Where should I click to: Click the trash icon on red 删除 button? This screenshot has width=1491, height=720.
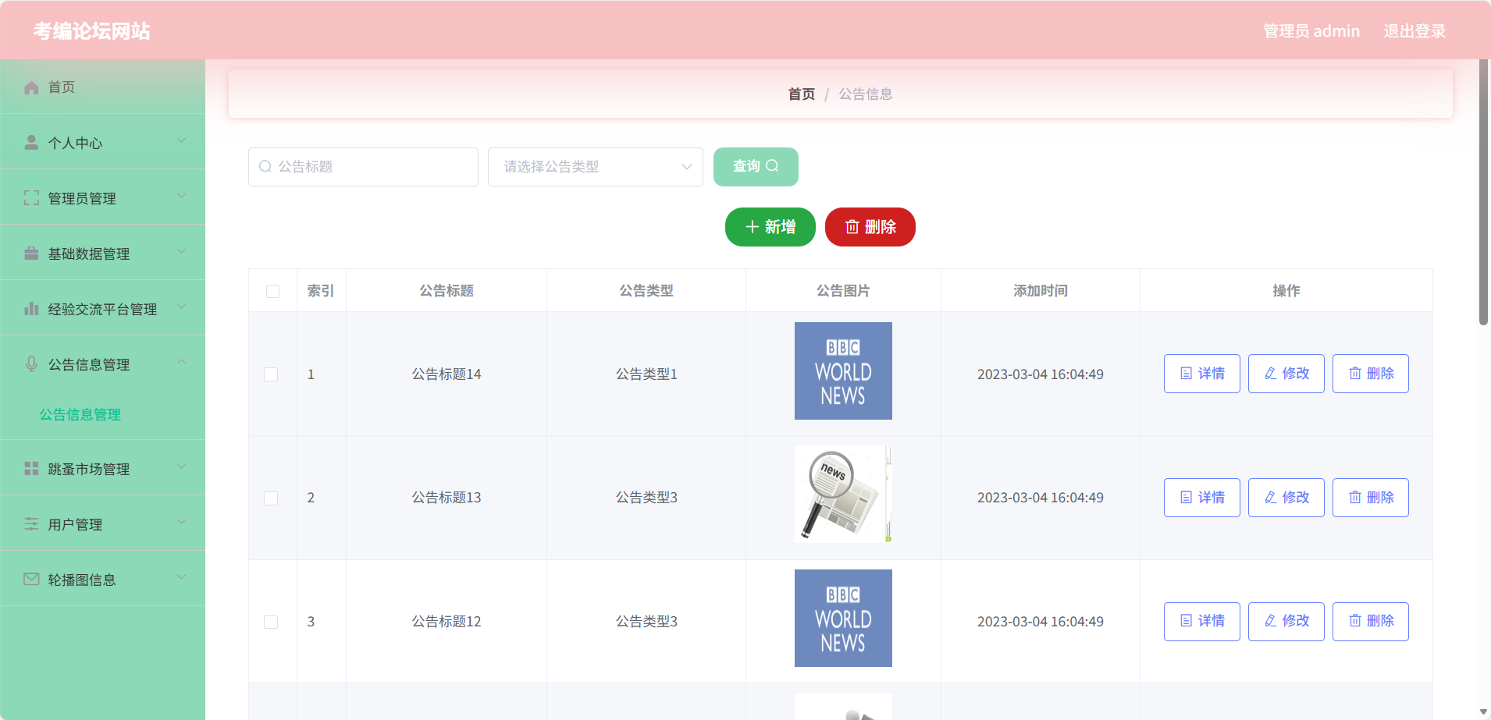point(852,227)
